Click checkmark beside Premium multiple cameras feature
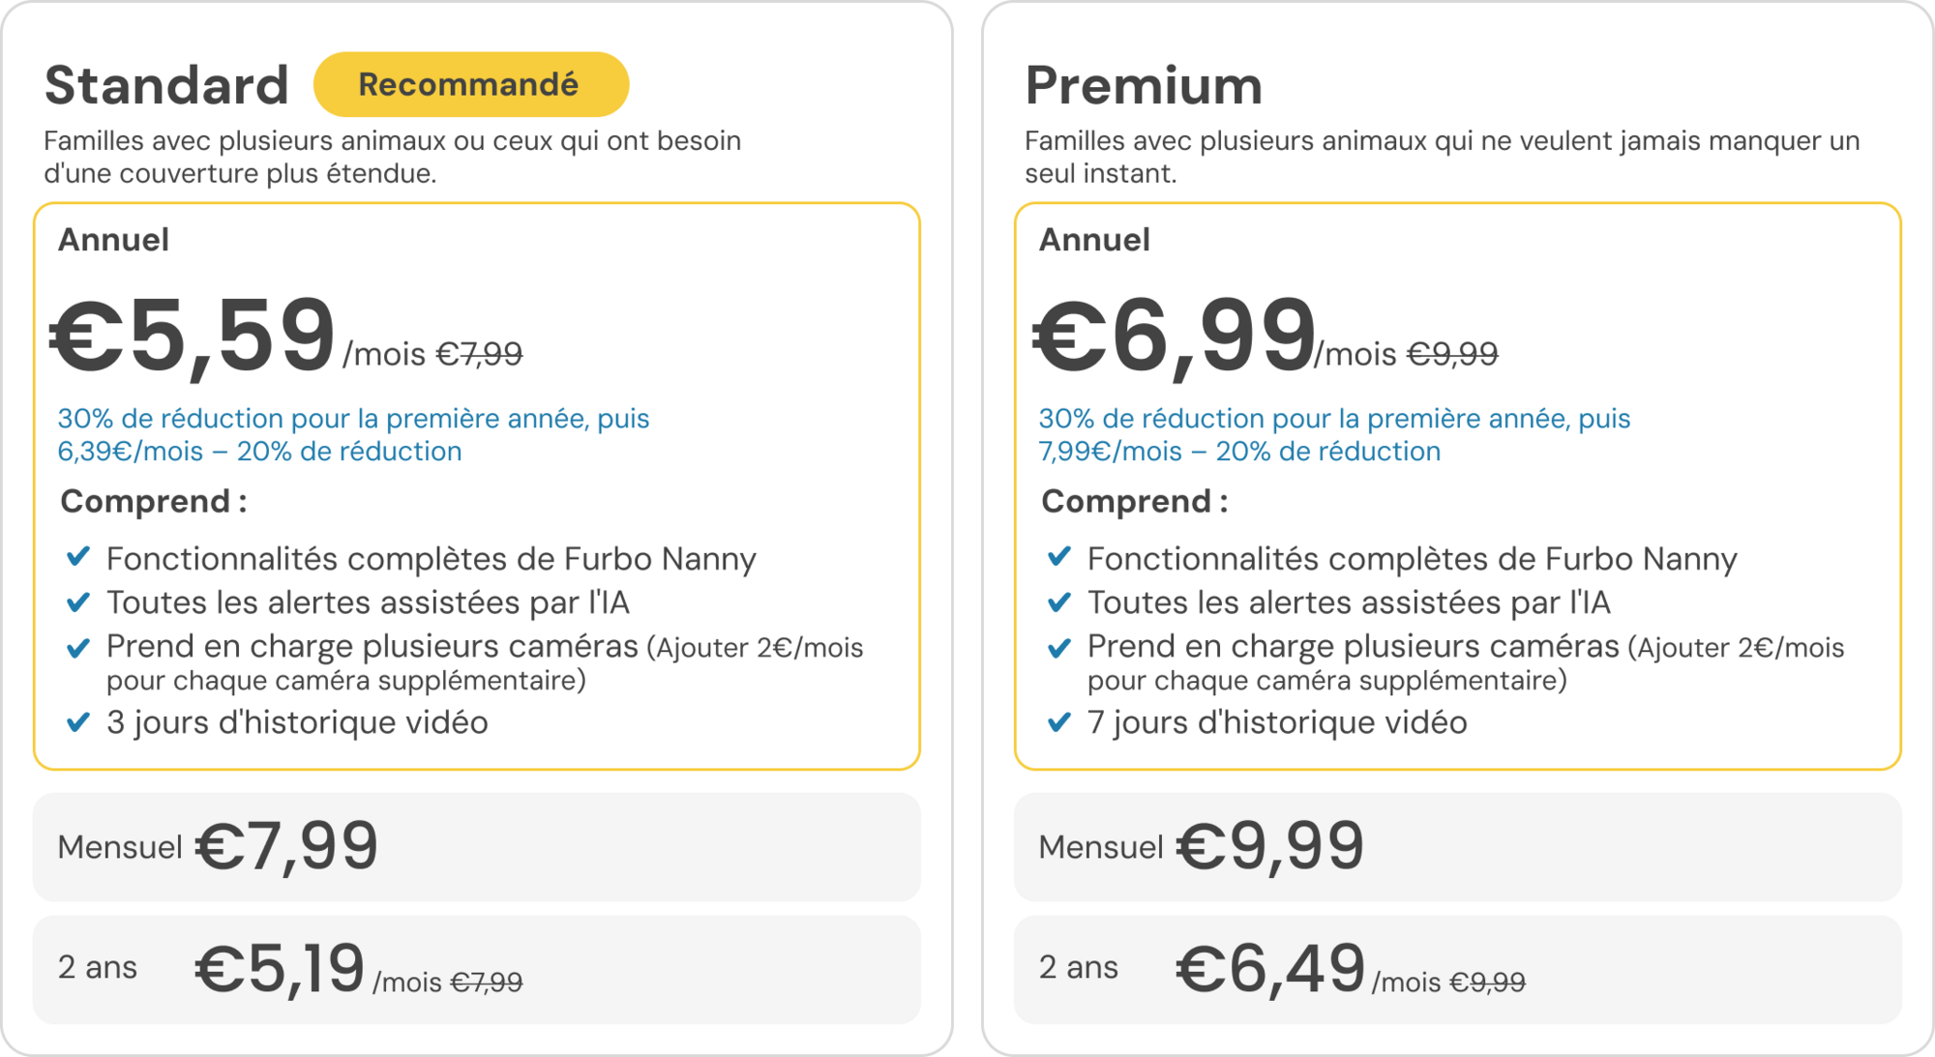Screen dimensions: 1935x1057 point(1059,647)
